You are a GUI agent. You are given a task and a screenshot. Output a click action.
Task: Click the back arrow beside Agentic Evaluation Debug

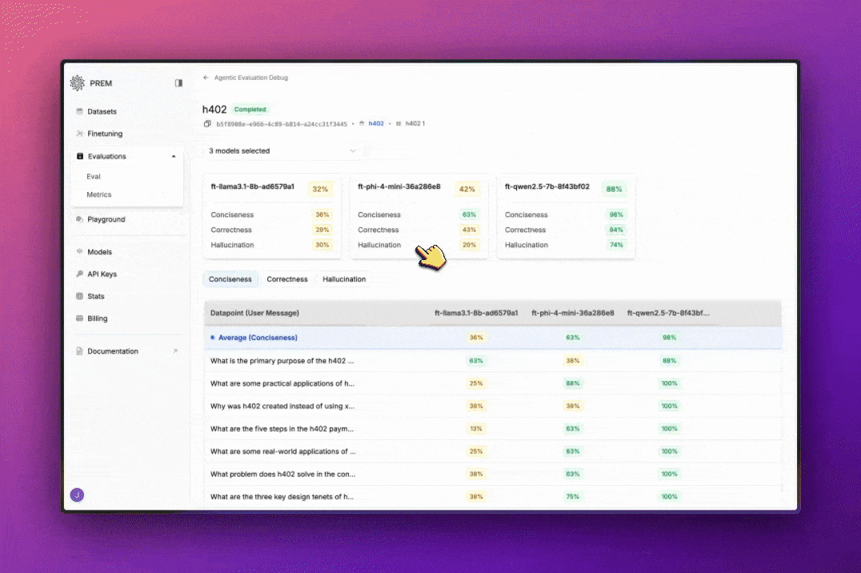tap(206, 78)
